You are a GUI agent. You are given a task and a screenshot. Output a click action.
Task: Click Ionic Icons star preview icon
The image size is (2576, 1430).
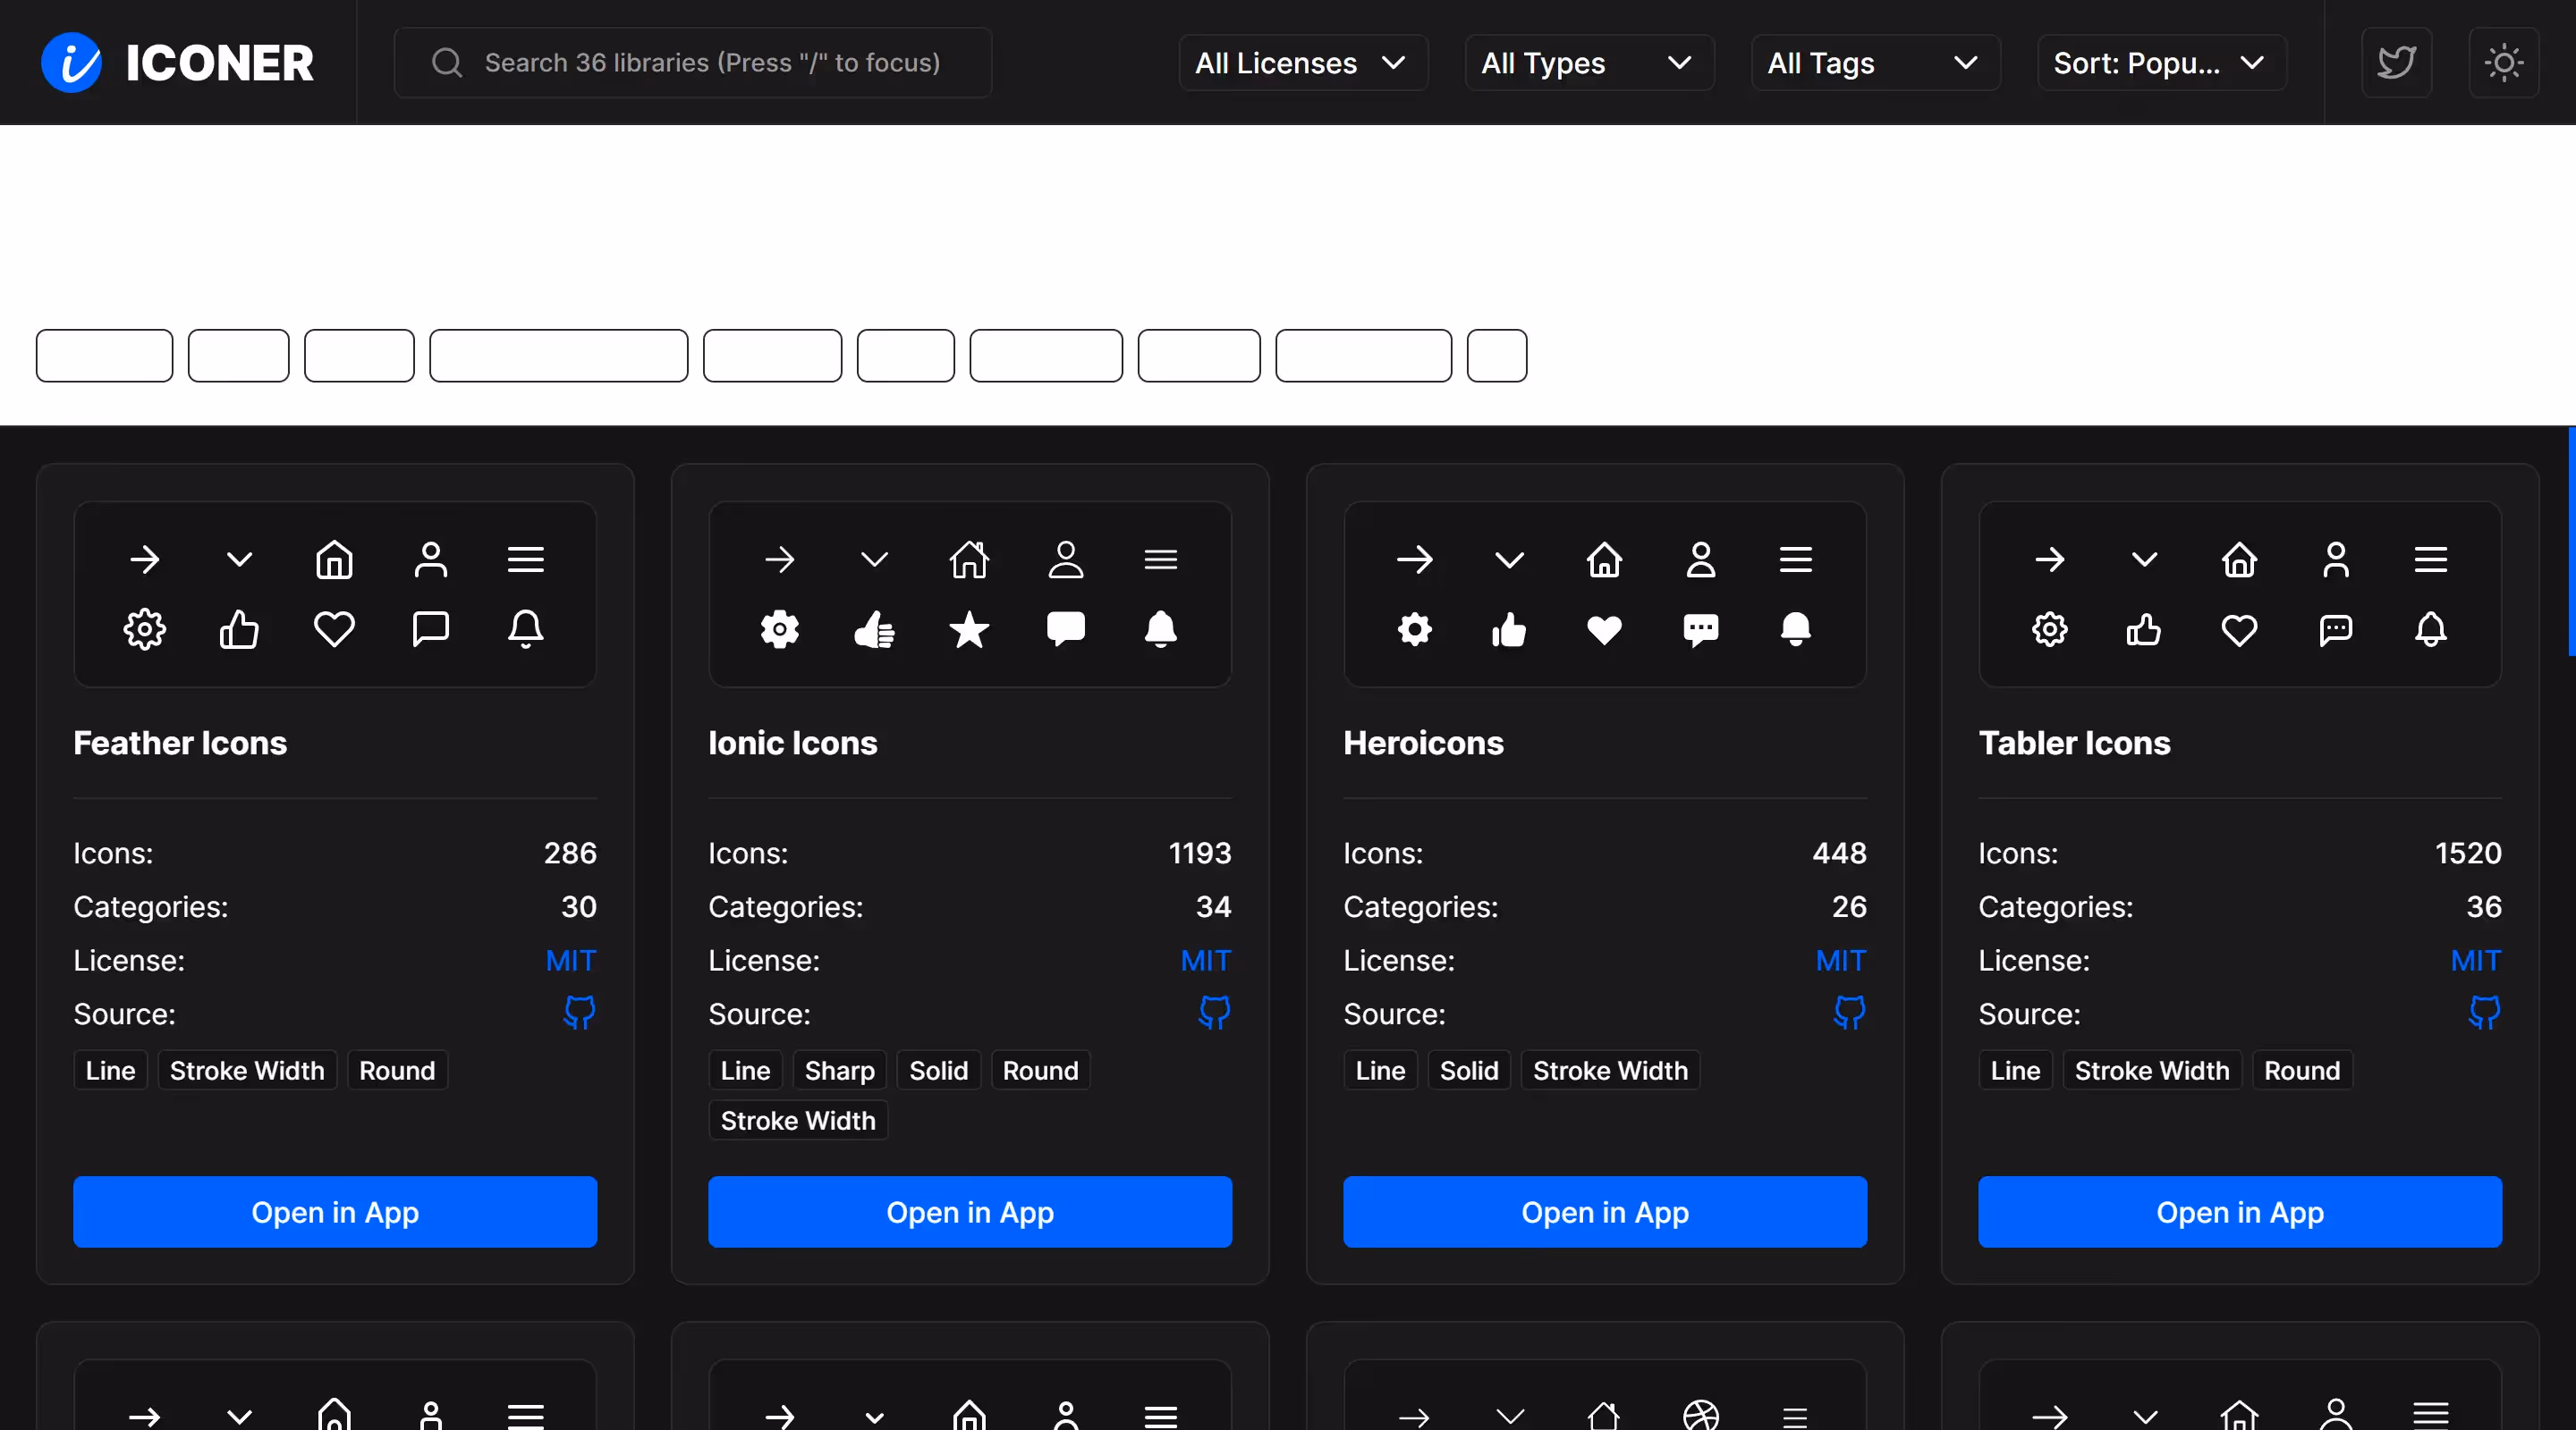click(969, 629)
